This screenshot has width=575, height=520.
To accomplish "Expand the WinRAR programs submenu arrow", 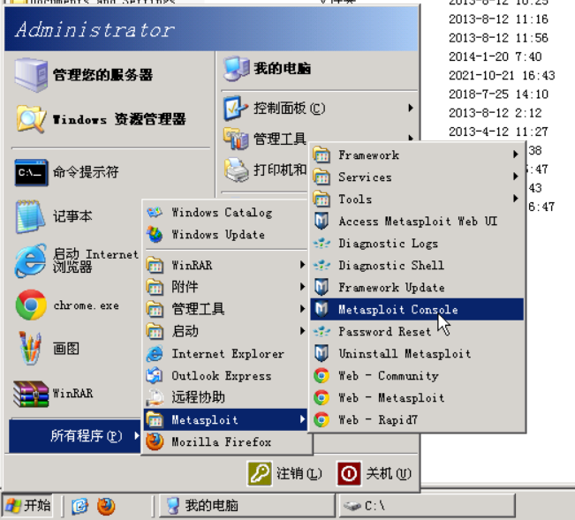I will [302, 265].
